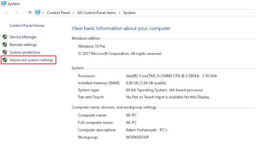This screenshot has width=256, height=144.
Task: Select installed memory value 8,00 GB
Action: (146, 83)
